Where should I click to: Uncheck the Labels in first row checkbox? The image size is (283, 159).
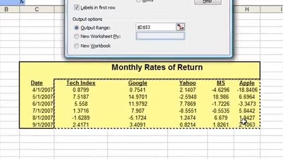tap(76, 8)
